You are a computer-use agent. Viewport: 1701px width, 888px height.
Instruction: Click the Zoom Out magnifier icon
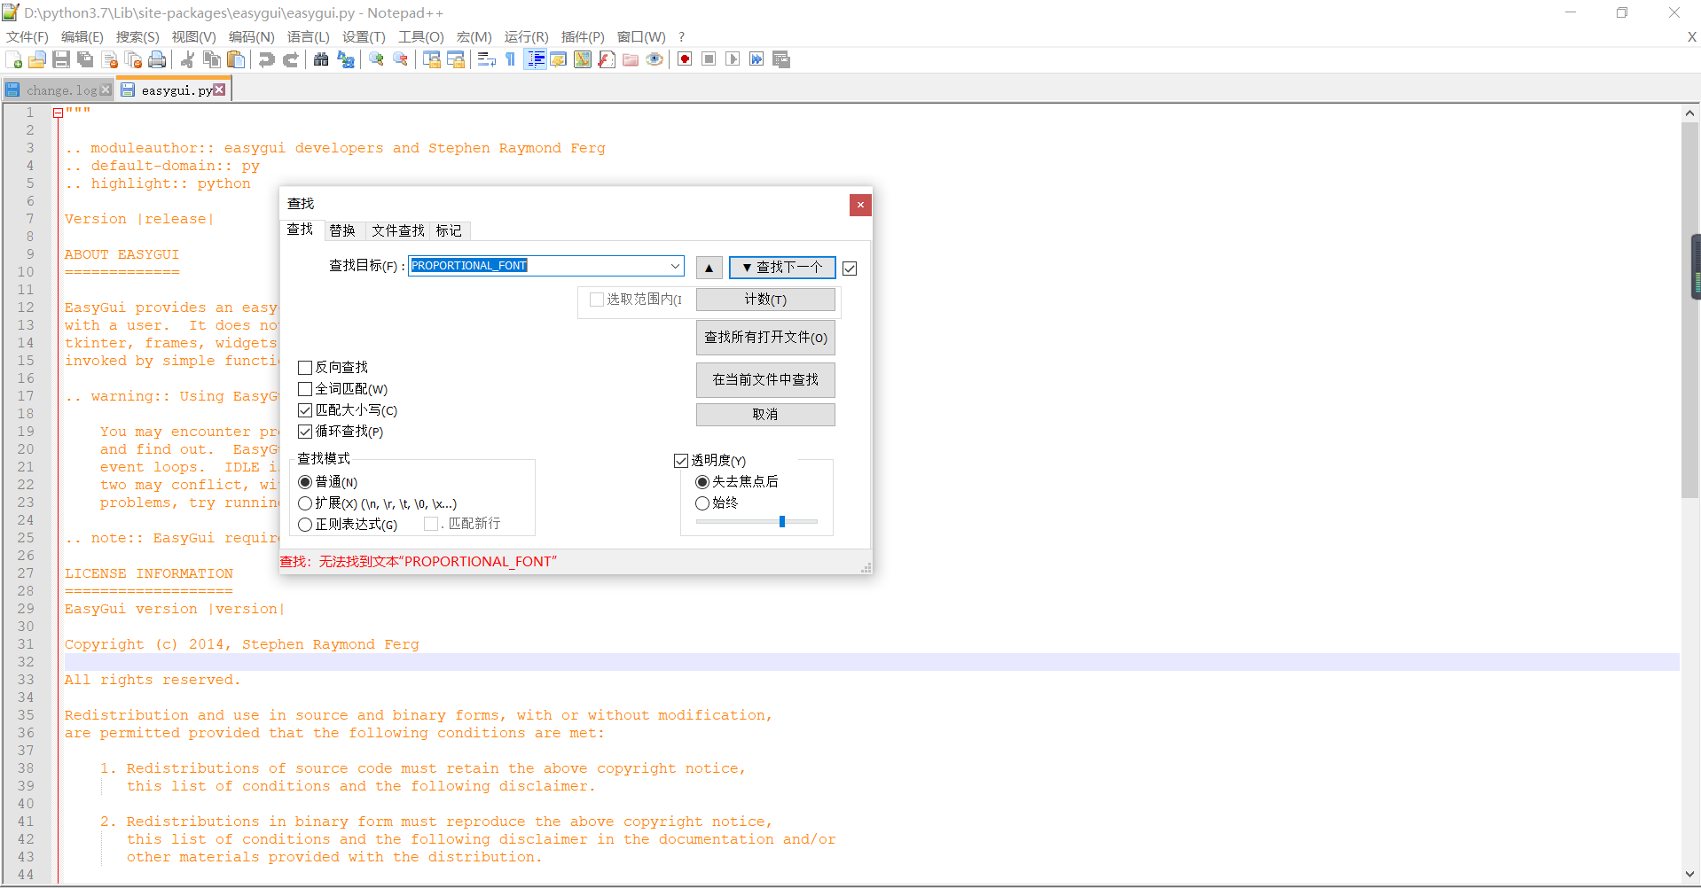click(400, 59)
